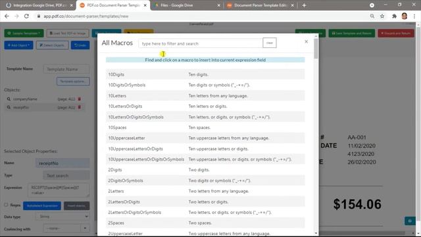The height and width of the screenshot is (237, 421).
Task: Close the PDF.co Document Parser tab
Action: click(x=145, y=5)
